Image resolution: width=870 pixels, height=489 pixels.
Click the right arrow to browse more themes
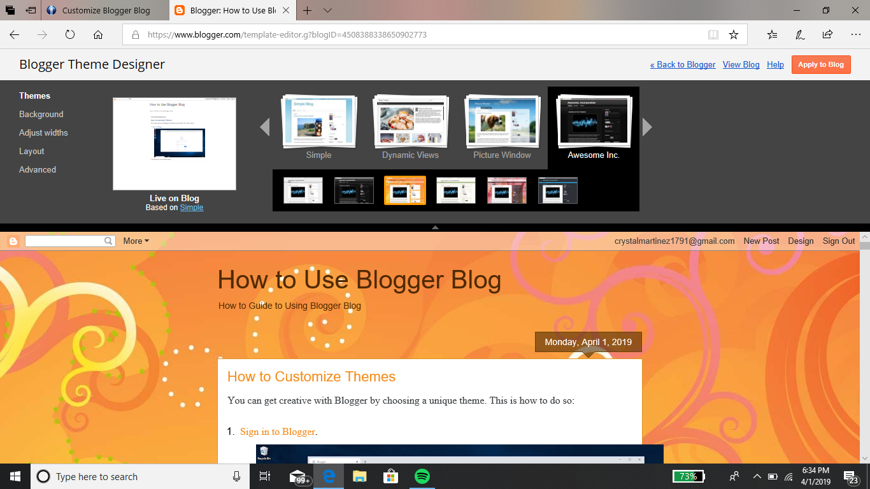click(648, 127)
